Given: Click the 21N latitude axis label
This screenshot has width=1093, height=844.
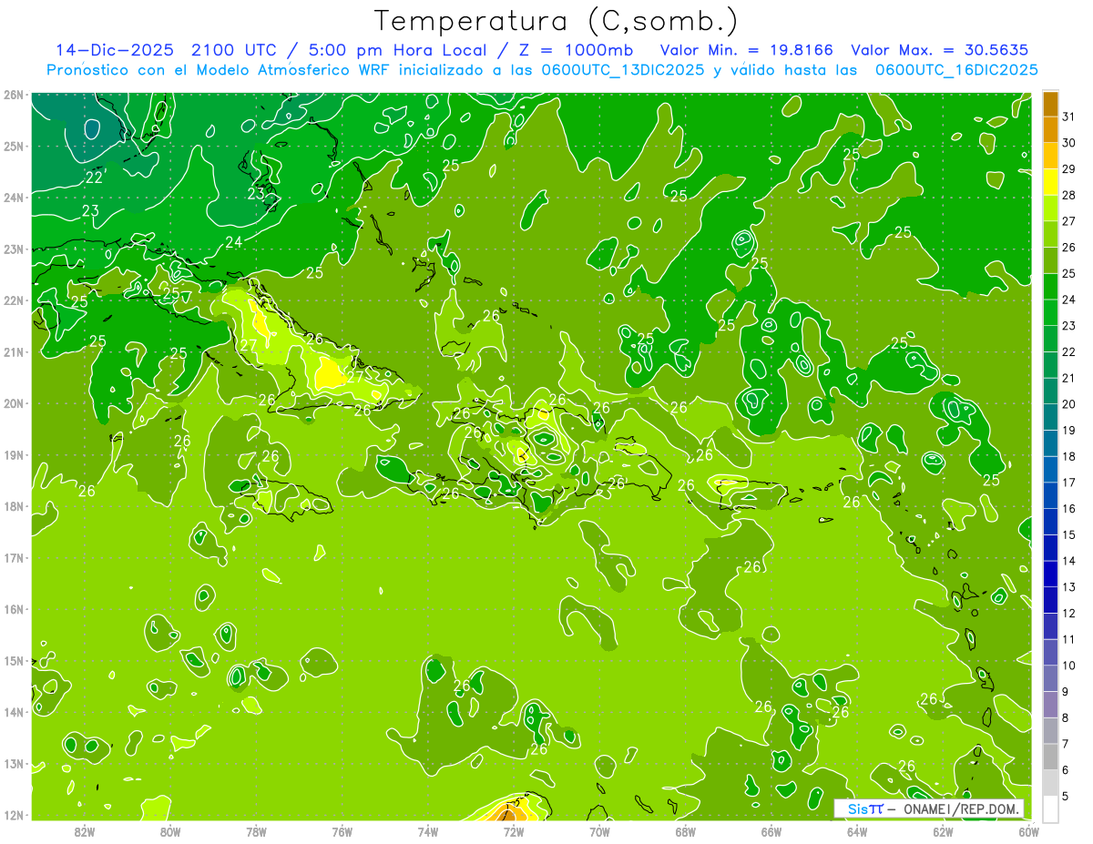Looking at the screenshot, I should (13, 351).
